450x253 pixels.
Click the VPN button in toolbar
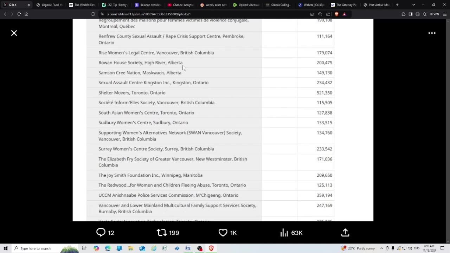[435, 14]
